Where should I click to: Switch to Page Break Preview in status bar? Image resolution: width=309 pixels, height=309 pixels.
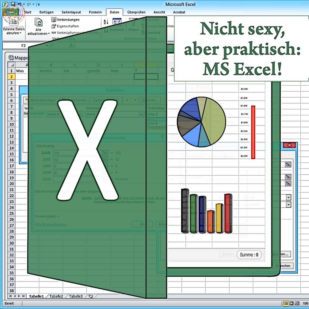pos(297,303)
